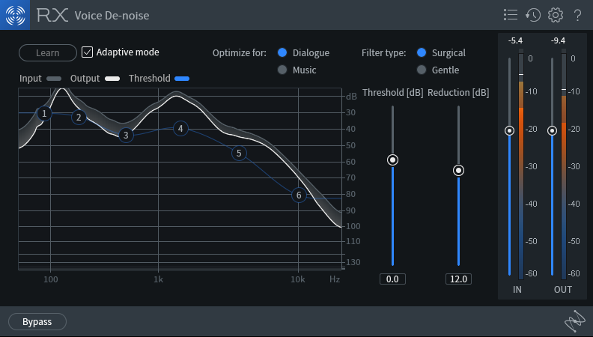593x337 pixels.
Task: Select Music optimize option
Action: [282, 70]
